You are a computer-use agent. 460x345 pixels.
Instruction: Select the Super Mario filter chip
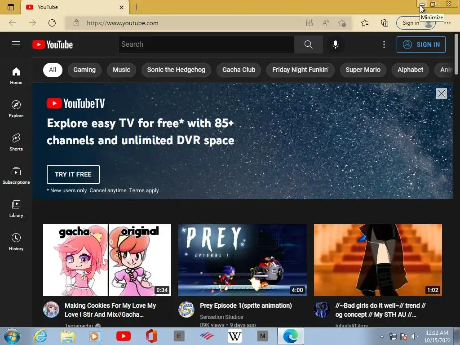coord(363,70)
